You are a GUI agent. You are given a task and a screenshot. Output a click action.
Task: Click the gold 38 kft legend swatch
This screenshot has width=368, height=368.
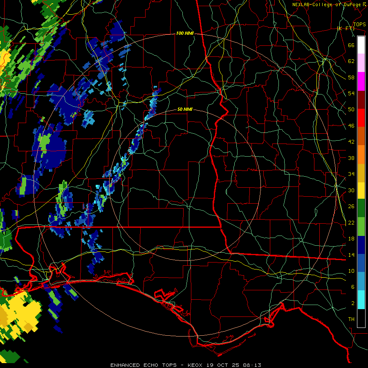[361, 173]
